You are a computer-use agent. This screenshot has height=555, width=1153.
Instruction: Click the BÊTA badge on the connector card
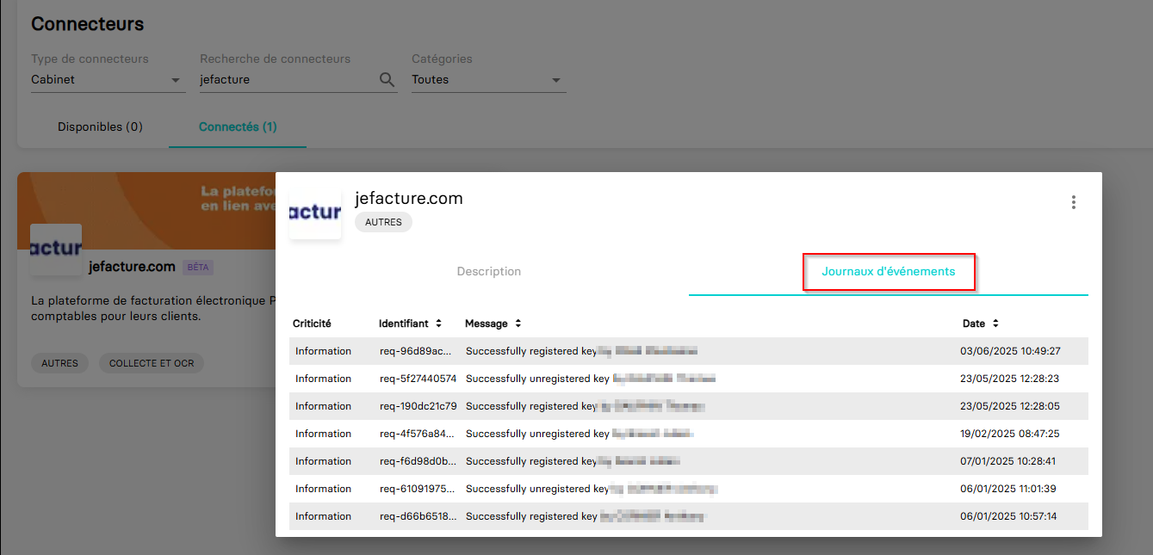point(198,268)
